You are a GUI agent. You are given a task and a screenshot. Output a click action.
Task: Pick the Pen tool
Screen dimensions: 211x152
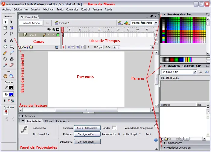coord(5,40)
